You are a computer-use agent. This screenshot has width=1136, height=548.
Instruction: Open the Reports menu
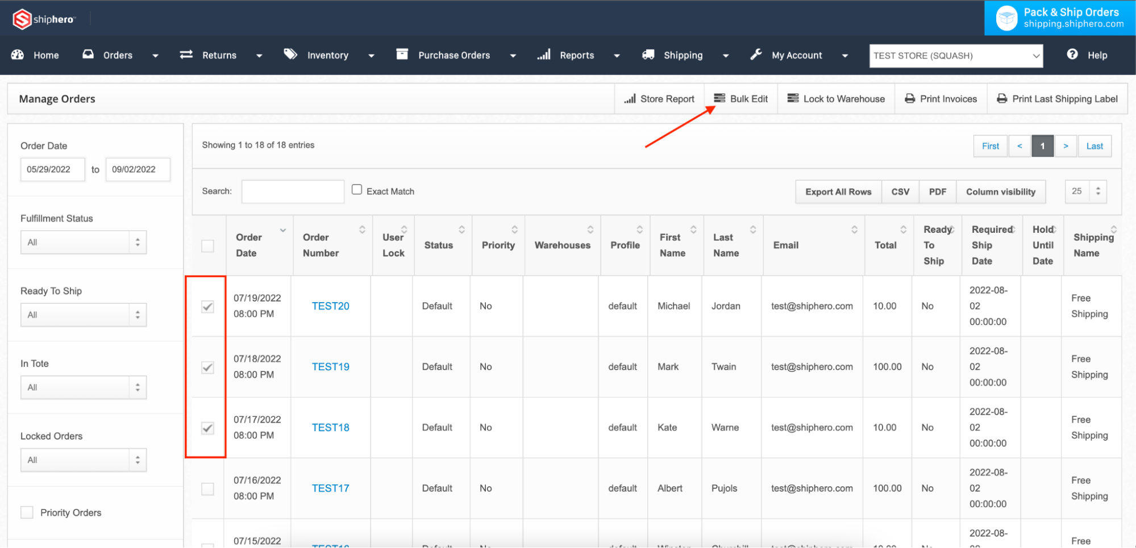pyautogui.click(x=577, y=55)
